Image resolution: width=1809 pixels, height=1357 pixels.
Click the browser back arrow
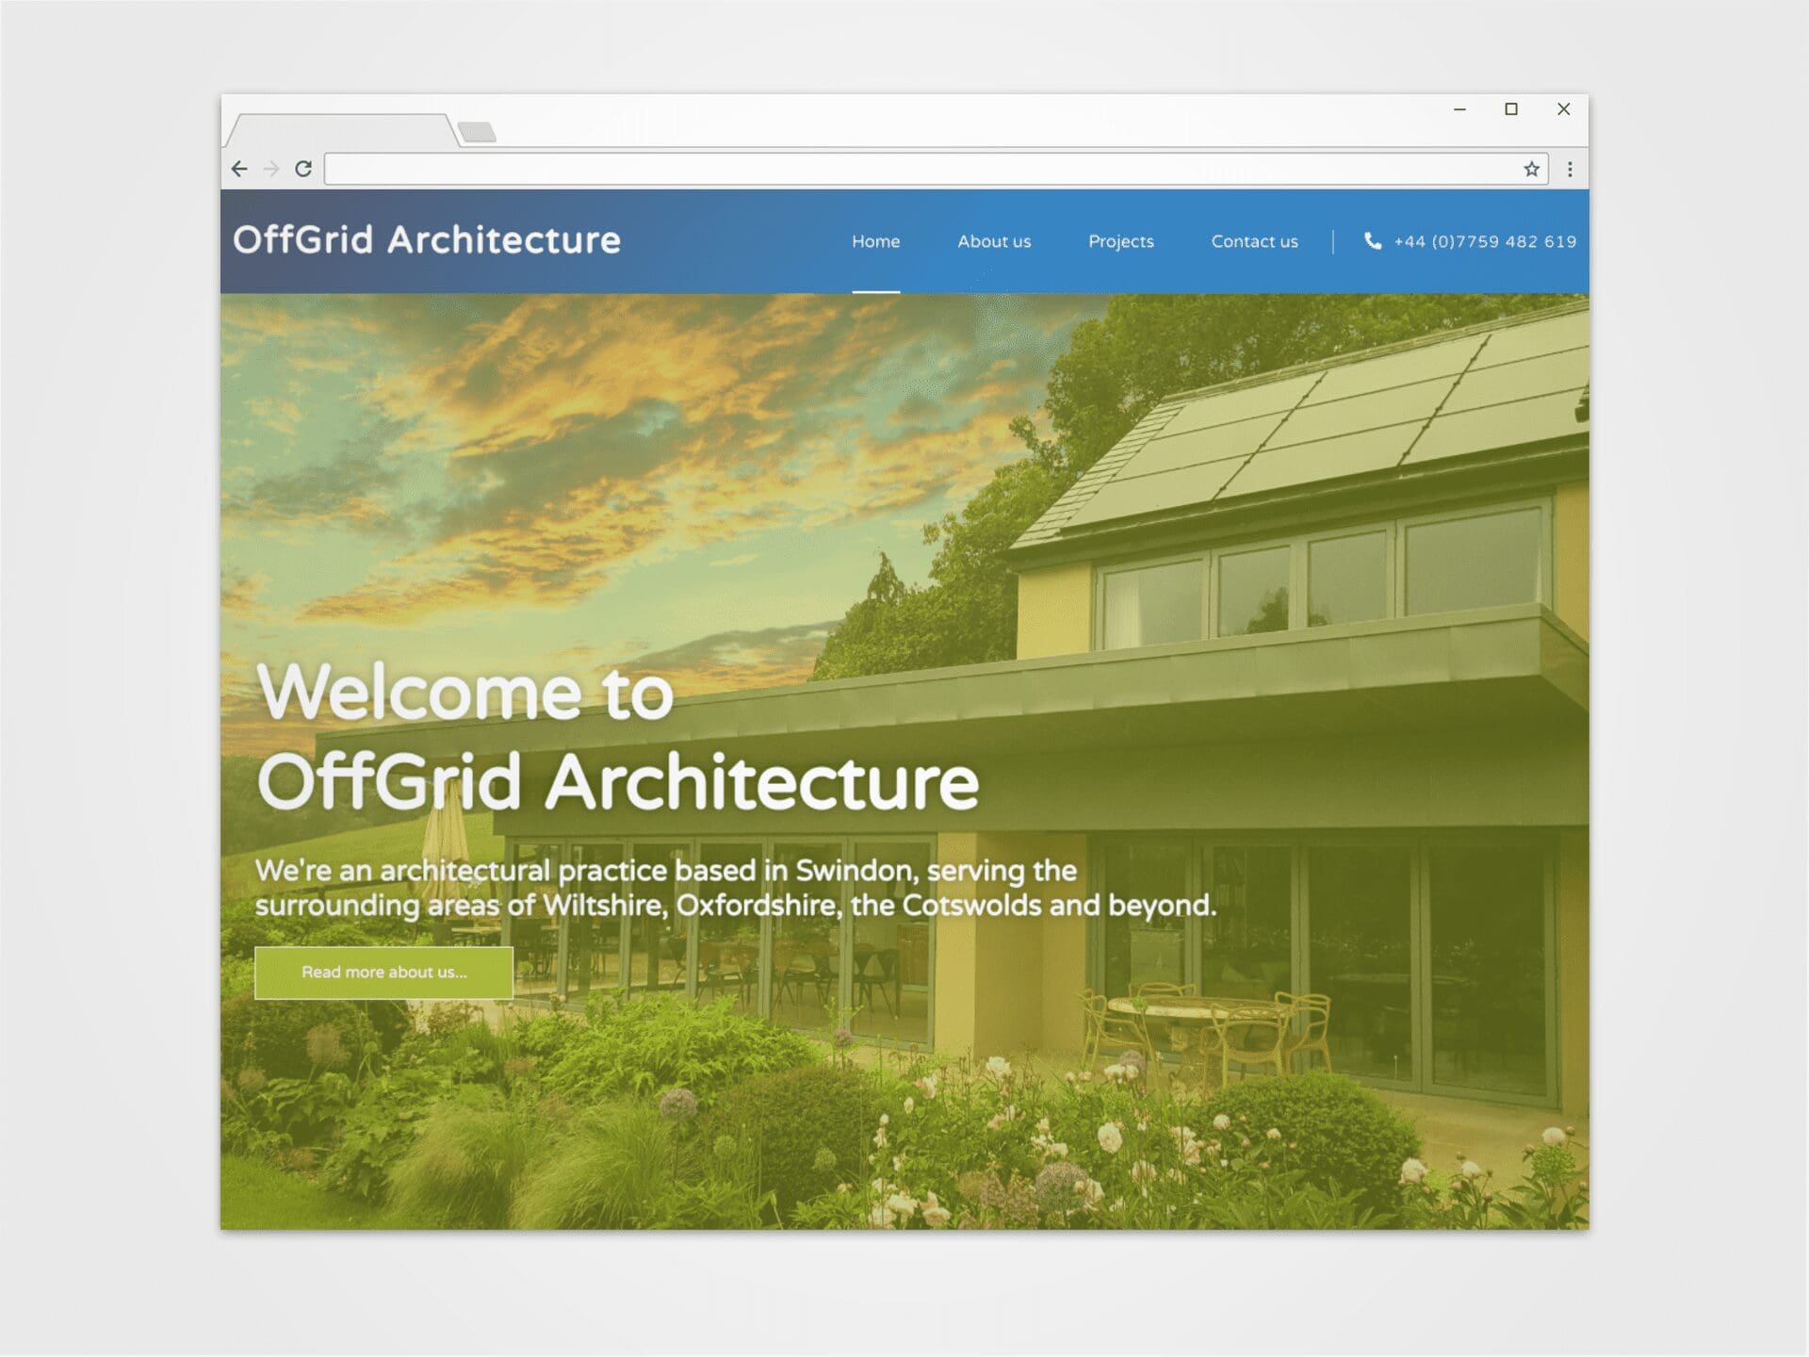coord(239,169)
